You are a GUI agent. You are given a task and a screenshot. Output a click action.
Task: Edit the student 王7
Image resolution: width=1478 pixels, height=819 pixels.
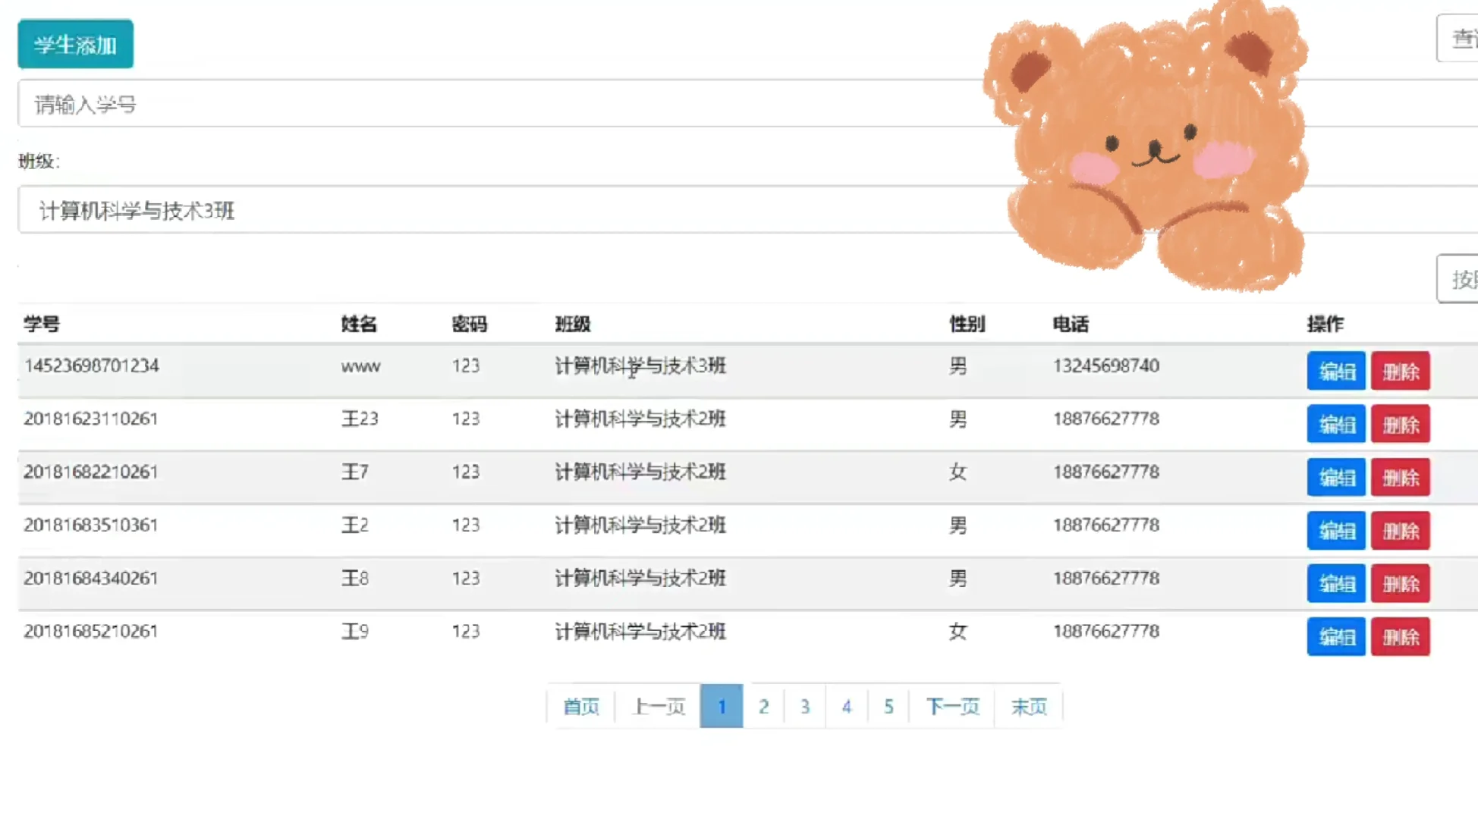point(1335,477)
